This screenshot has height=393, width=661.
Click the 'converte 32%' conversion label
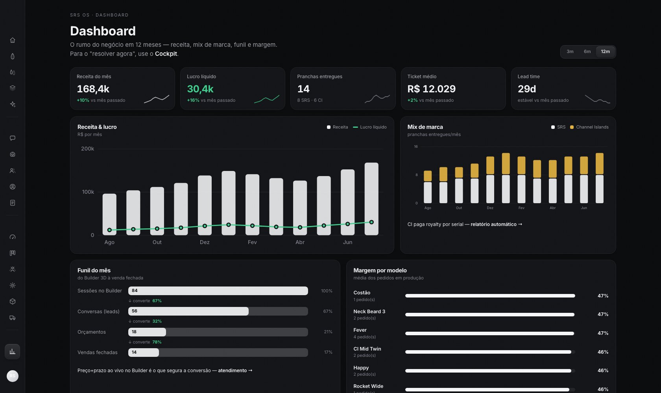pyautogui.click(x=145, y=321)
